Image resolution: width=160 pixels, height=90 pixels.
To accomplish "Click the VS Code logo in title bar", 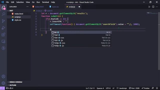I will [2, 2].
